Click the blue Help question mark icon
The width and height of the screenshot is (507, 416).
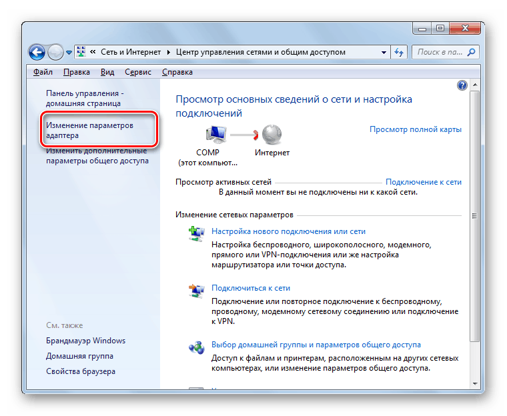pyautogui.click(x=462, y=85)
